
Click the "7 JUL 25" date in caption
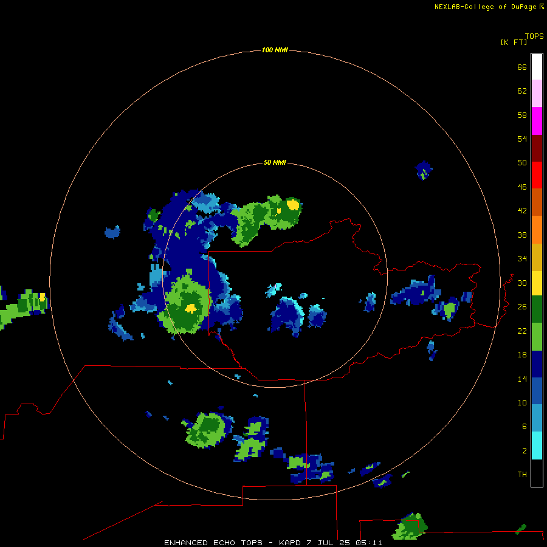tap(328, 543)
